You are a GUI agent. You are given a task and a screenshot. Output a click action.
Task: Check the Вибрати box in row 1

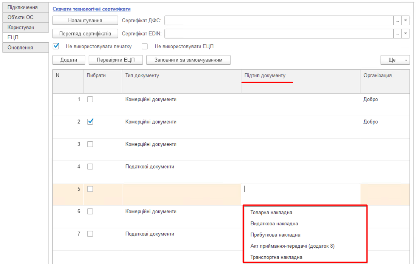(90, 100)
